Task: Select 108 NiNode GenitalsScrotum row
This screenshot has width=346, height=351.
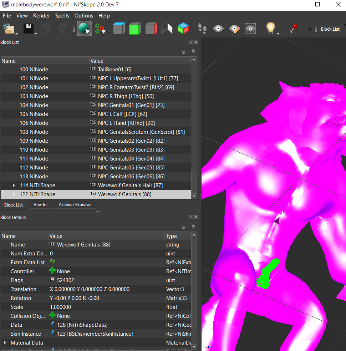Action: (96, 132)
